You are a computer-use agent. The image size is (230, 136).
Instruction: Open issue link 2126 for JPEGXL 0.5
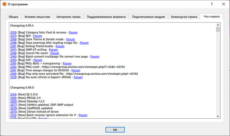[x=13, y=98]
